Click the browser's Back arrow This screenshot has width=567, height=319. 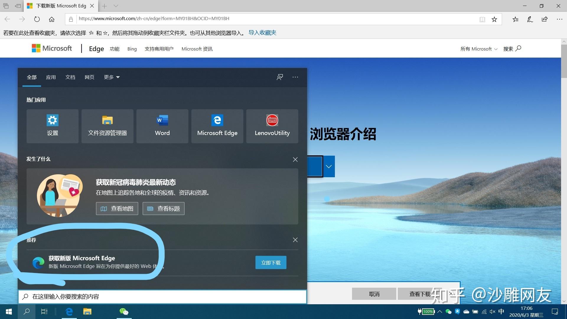7,19
